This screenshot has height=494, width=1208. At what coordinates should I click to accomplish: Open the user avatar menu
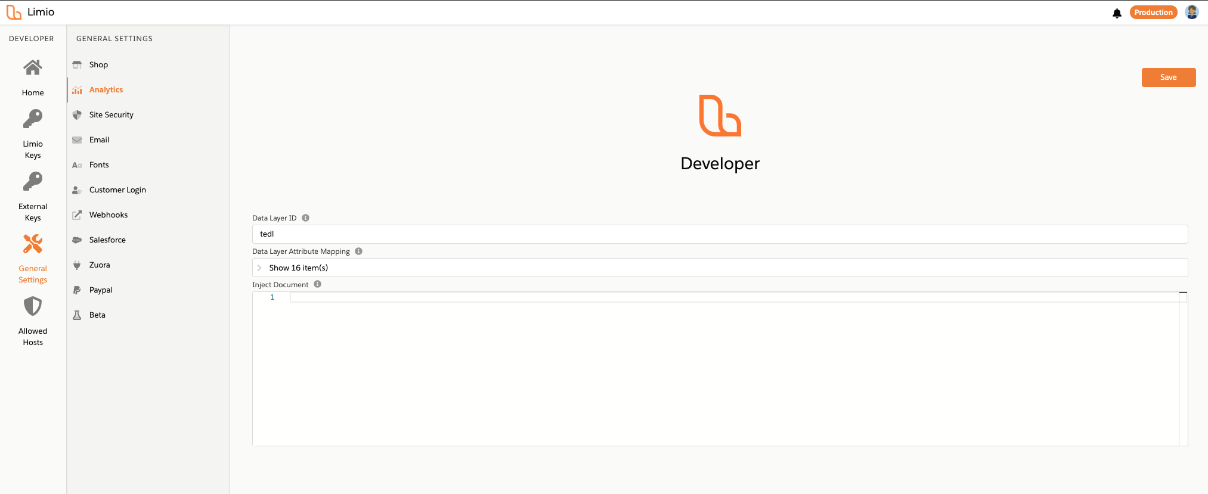pos(1192,12)
